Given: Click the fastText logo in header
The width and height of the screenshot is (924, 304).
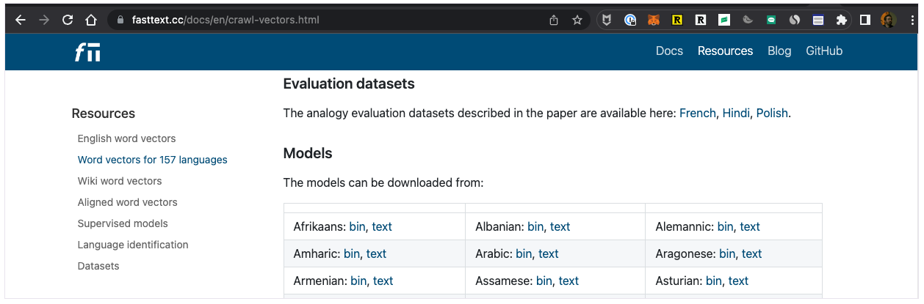Looking at the screenshot, I should [87, 52].
